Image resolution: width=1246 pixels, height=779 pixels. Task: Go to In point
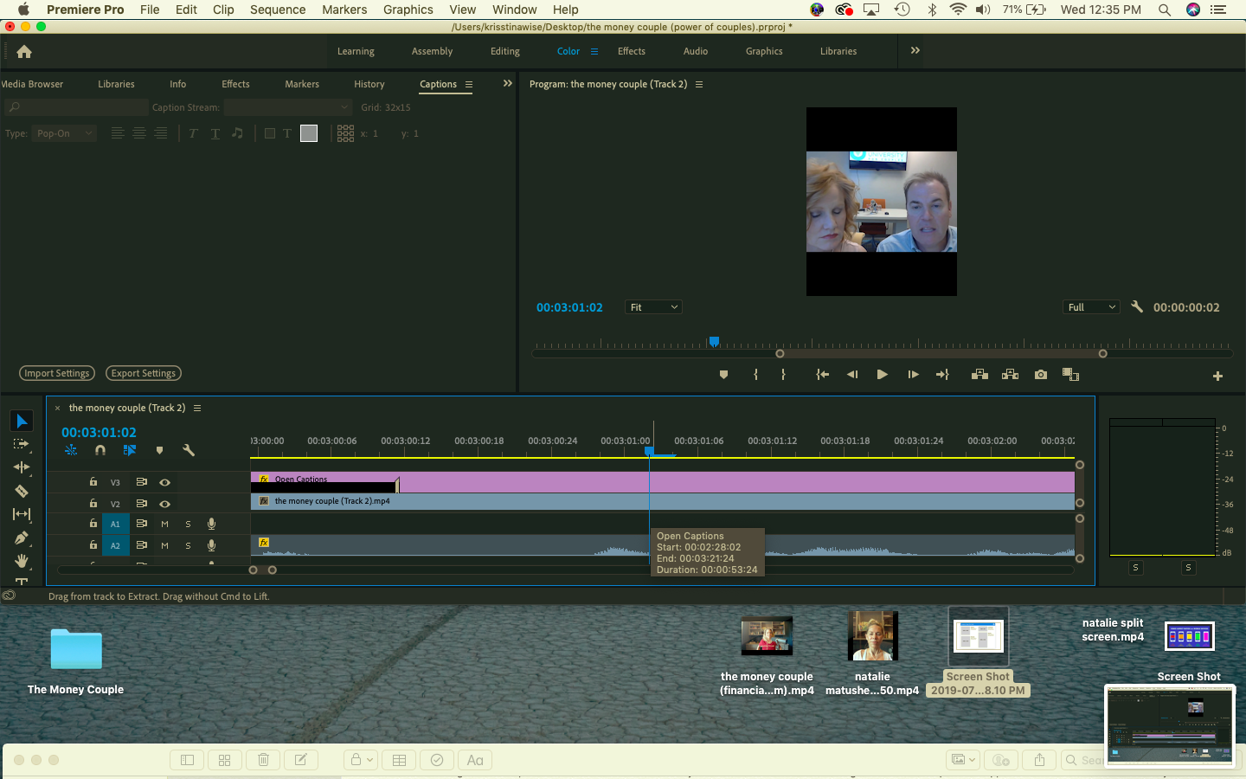click(x=822, y=375)
